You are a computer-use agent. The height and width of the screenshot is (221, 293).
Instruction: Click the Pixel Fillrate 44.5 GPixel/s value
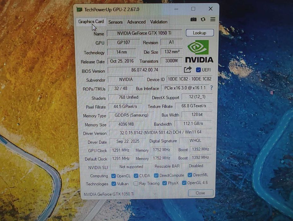pyautogui.click(x=125, y=106)
